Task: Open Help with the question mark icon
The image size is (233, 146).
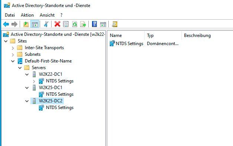Action: tap(94, 24)
